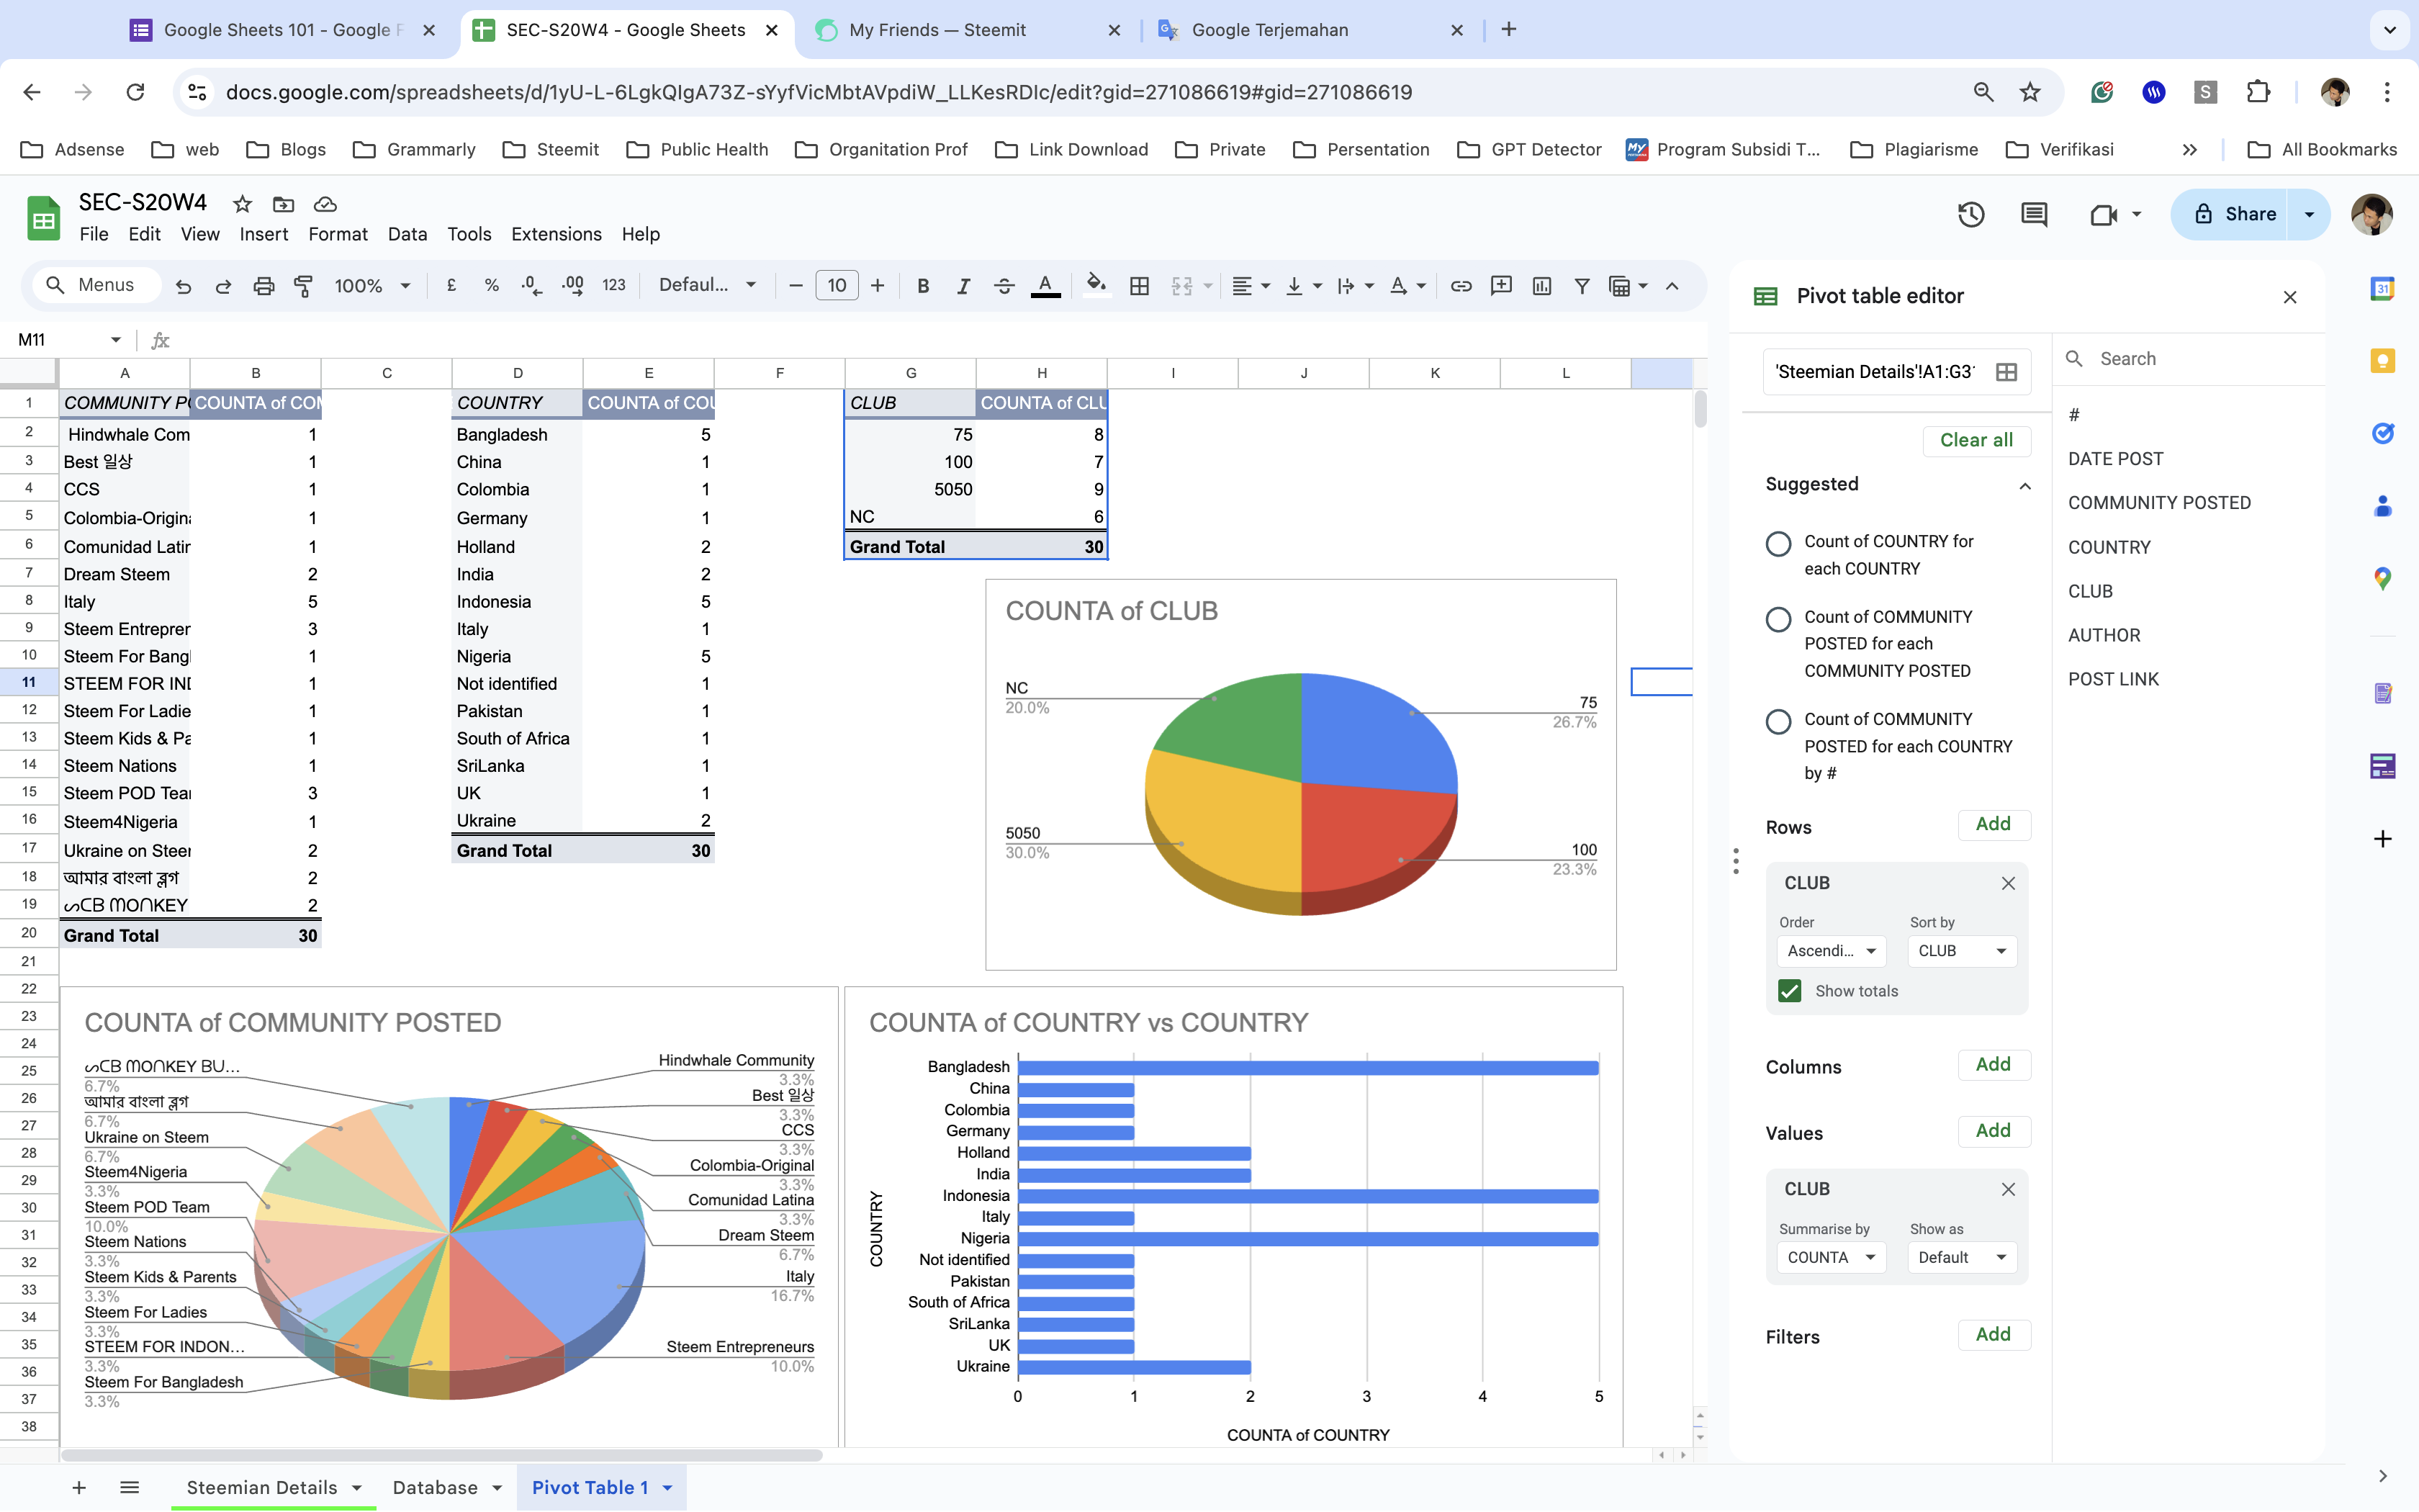Open the borders tool

[x=1138, y=286]
